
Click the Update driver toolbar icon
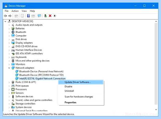[45, 16]
